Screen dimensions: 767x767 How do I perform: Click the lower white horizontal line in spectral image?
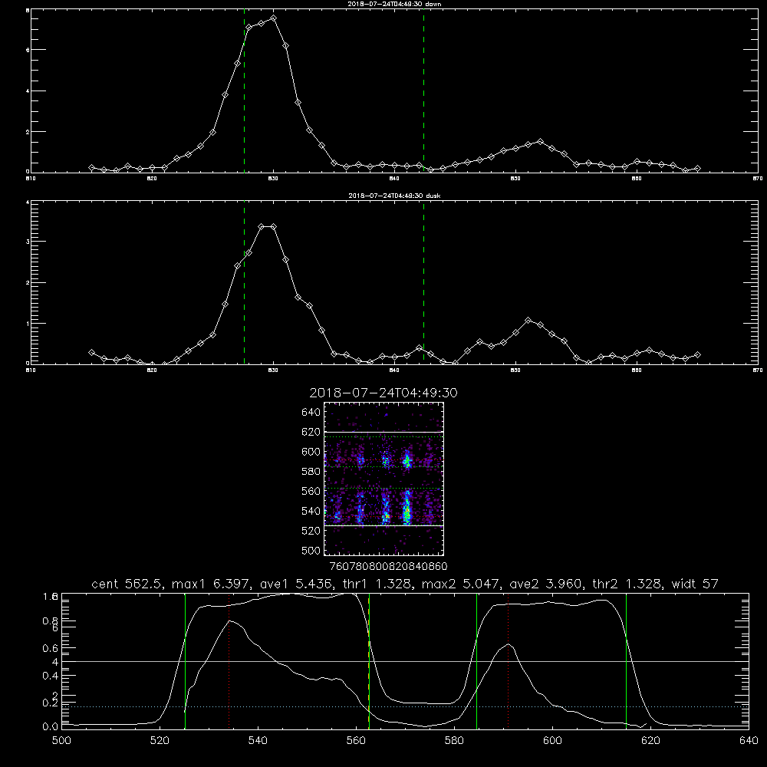pos(383,525)
